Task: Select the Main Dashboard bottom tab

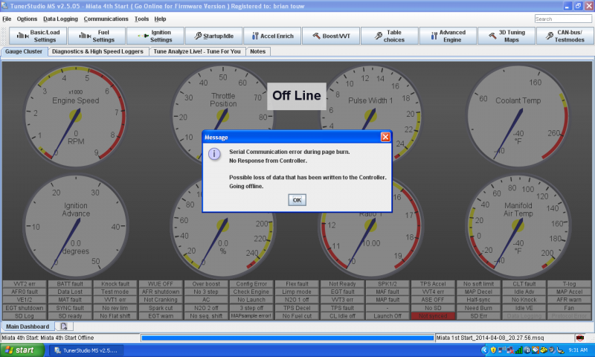Action: tap(28, 327)
